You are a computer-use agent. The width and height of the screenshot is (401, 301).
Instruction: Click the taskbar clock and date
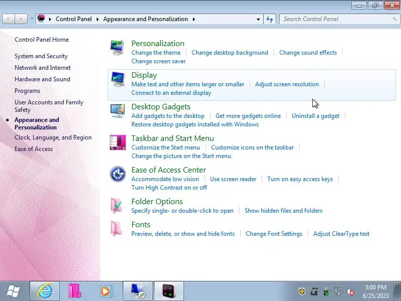(375, 291)
